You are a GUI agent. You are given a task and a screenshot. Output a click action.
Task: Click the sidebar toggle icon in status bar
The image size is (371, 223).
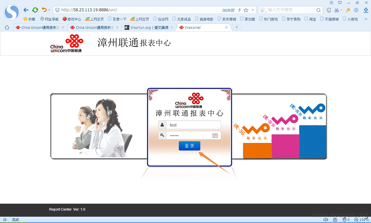pyautogui.click(x=5, y=220)
